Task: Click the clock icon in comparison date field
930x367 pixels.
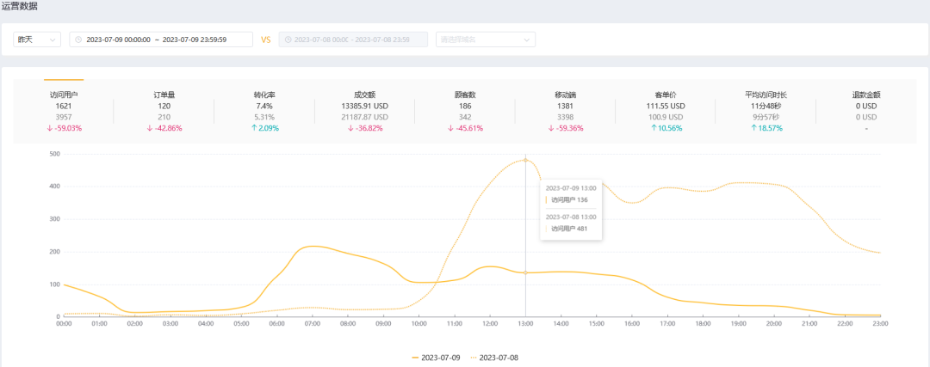Action: tap(288, 40)
